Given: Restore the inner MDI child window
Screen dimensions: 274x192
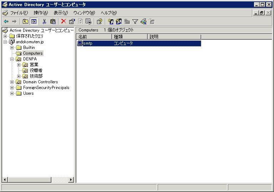Looking at the screenshot, I should pos(262,13).
